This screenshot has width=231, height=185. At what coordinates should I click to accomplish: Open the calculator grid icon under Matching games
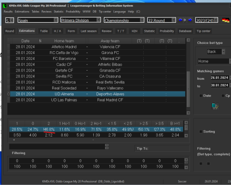pos(215,106)
